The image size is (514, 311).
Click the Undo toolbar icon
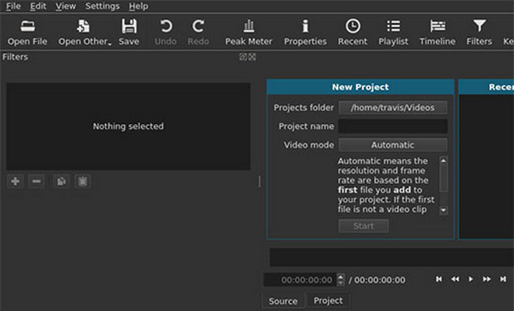point(165,32)
